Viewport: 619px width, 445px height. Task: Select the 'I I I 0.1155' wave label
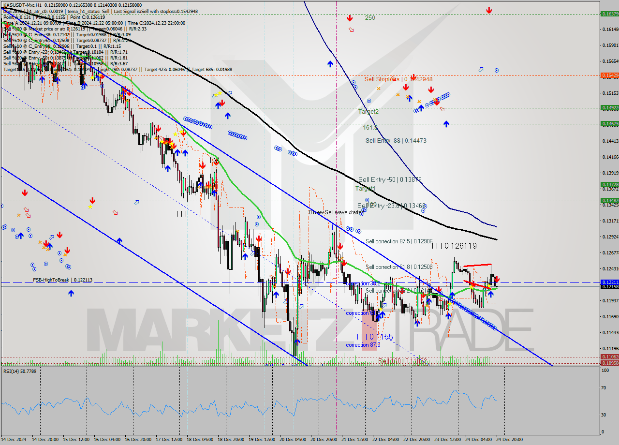pyautogui.click(x=375, y=337)
